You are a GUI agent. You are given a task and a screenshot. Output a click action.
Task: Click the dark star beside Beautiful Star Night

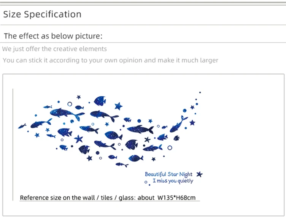coord(199,174)
